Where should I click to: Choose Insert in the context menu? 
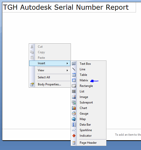click(x=50, y=63)
